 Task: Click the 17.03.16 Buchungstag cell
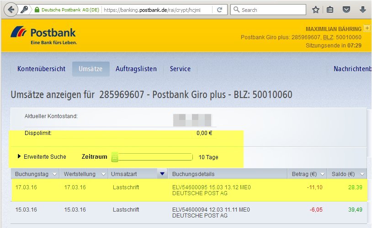click(26, 187)
